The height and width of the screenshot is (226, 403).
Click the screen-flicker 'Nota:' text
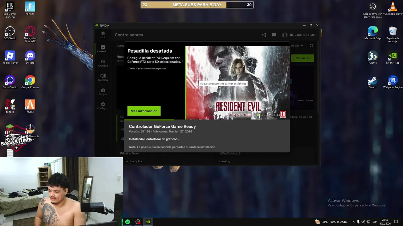[172, 147]
